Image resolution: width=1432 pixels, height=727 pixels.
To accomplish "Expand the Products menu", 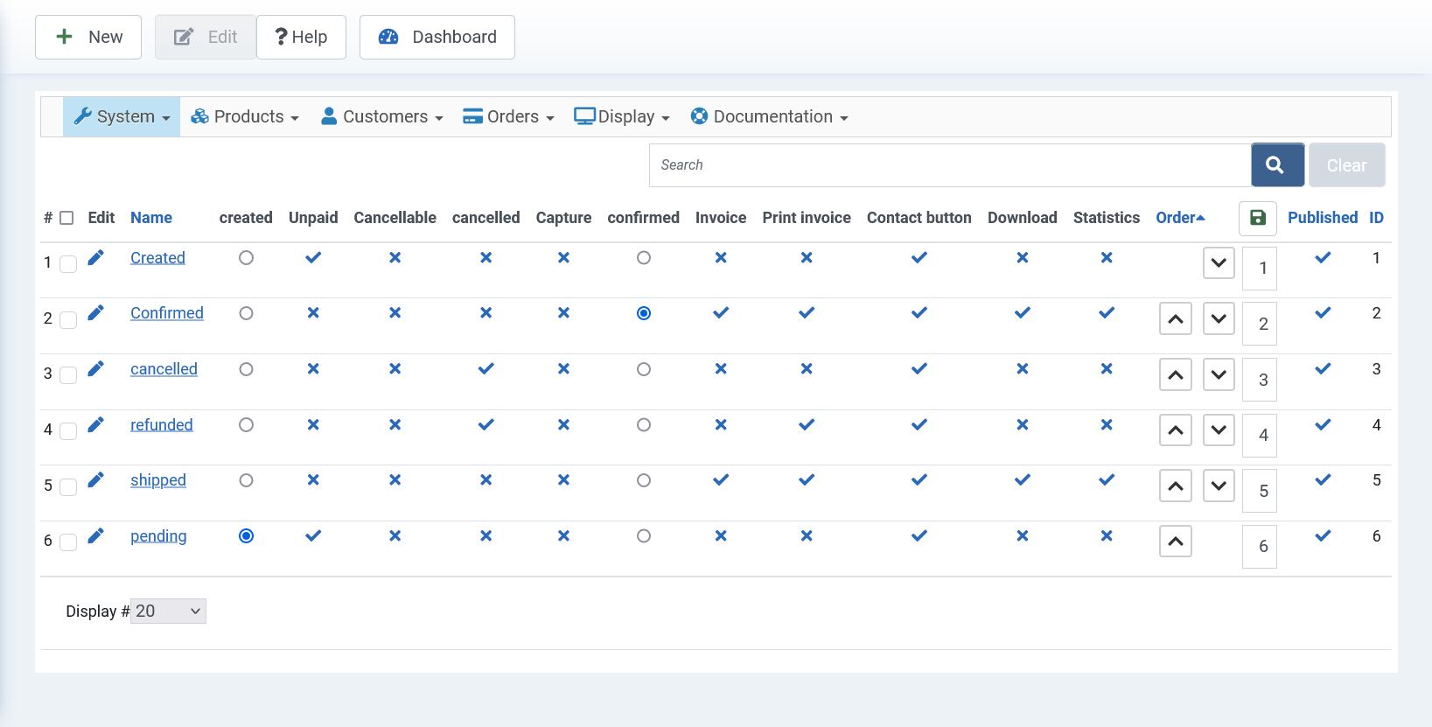I will point(246,117).
